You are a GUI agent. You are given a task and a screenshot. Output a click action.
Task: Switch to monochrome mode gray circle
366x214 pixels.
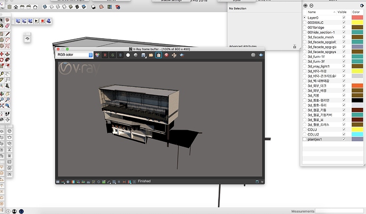(136, 55)
